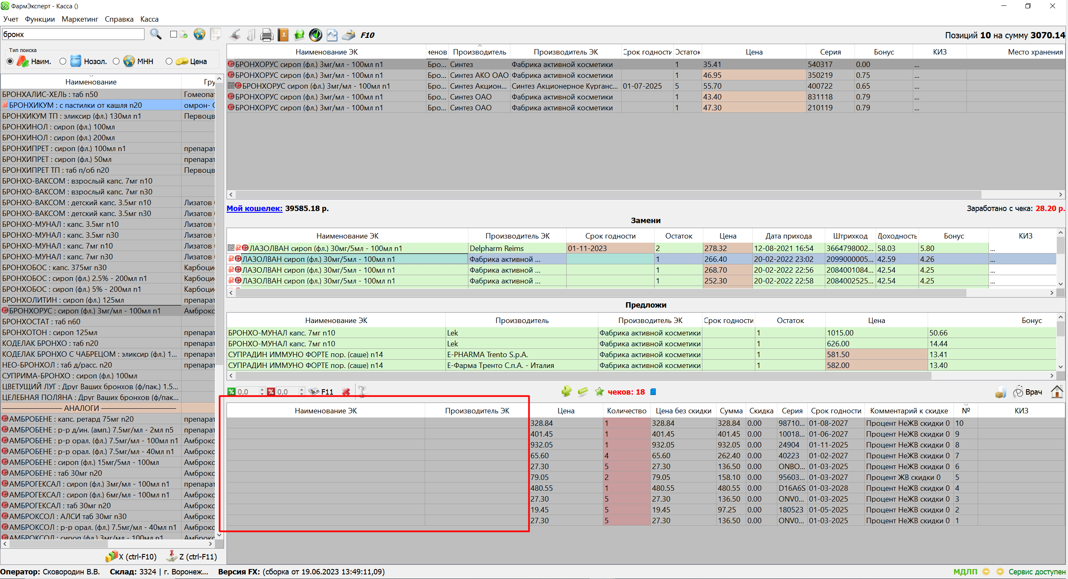The height and width of the screenshot is (579, 1068).
Task: Click the green star icon
Action: click(x=599, y=392)
